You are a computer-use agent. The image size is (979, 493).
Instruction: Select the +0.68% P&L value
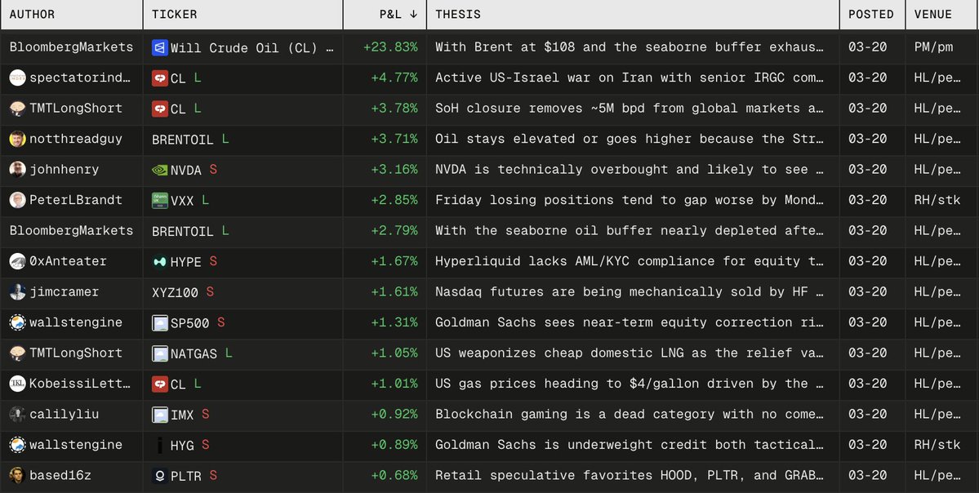[394, 476]
